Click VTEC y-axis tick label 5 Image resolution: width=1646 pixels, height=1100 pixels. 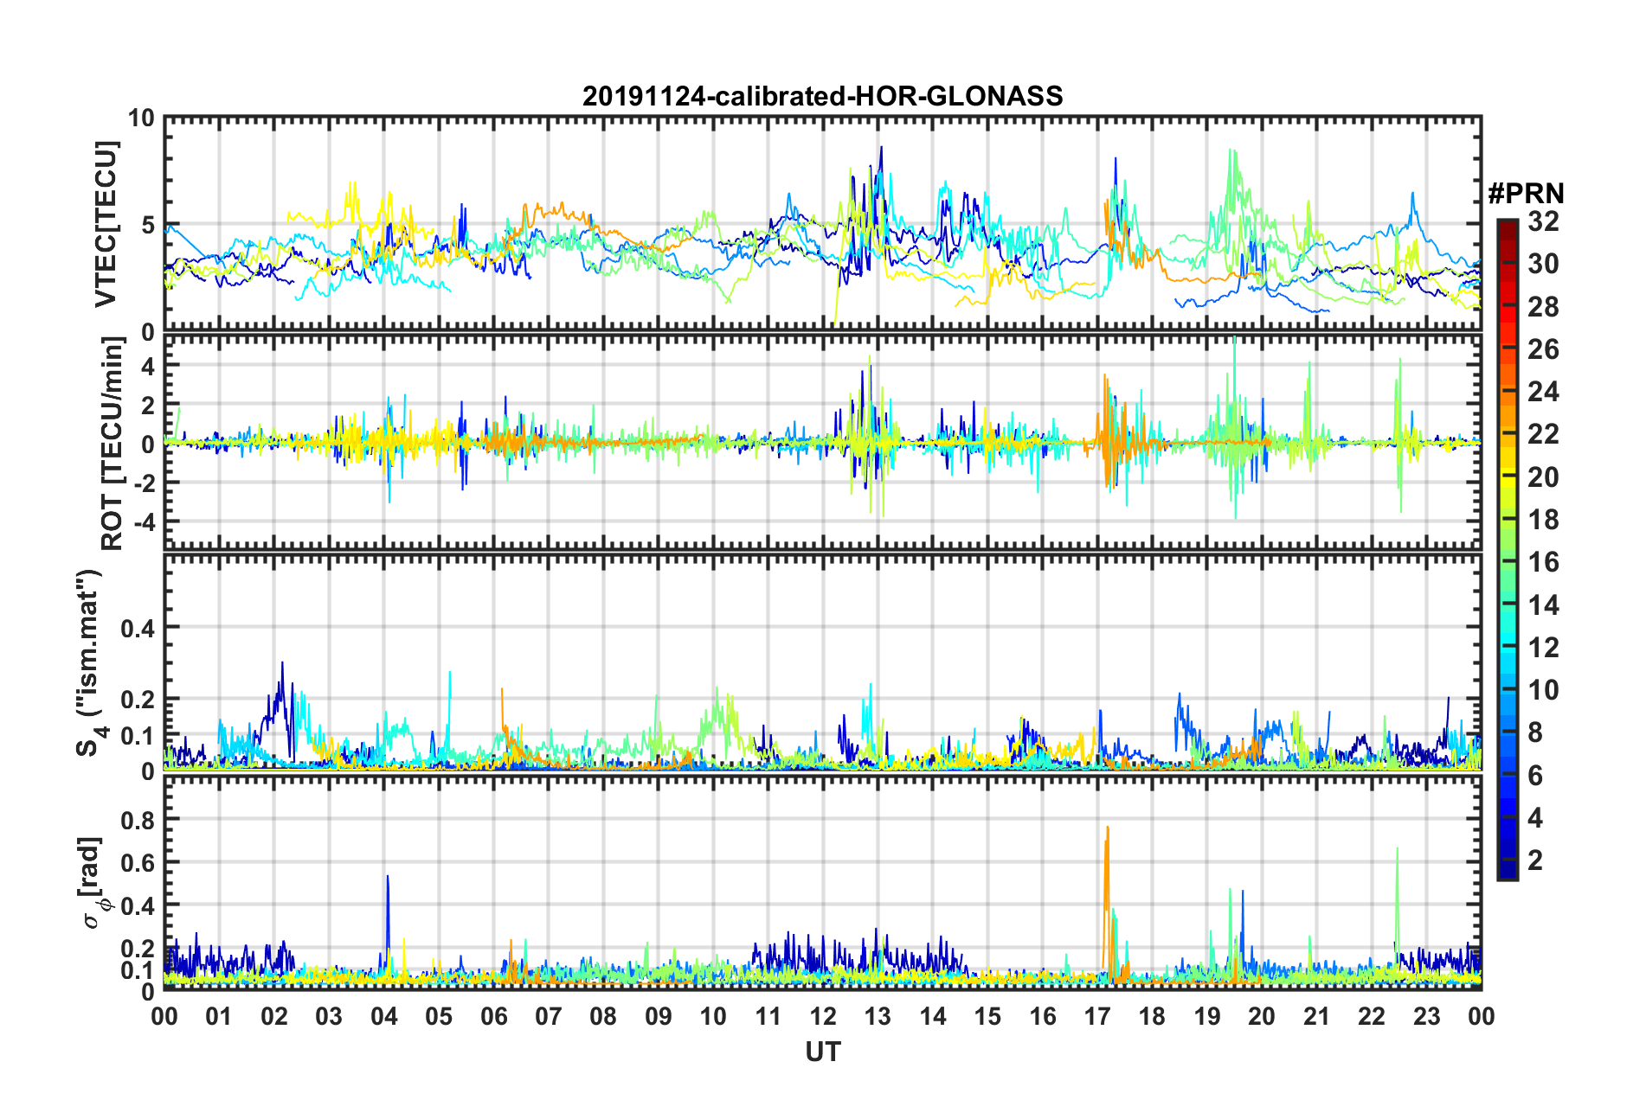[146, 226]
